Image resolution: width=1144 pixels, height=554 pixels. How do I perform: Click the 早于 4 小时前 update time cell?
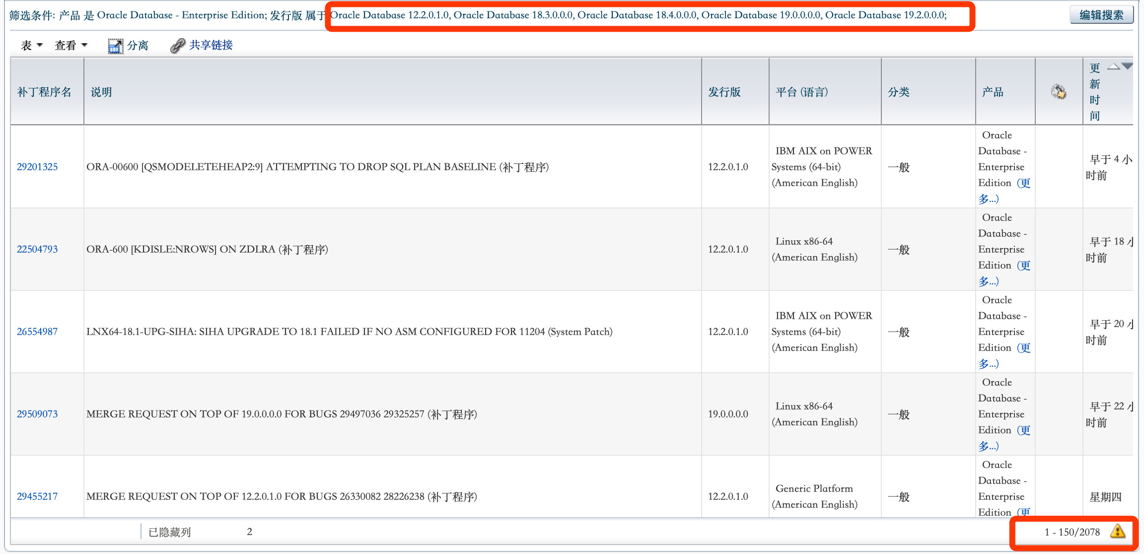[x=1109, y=167]
